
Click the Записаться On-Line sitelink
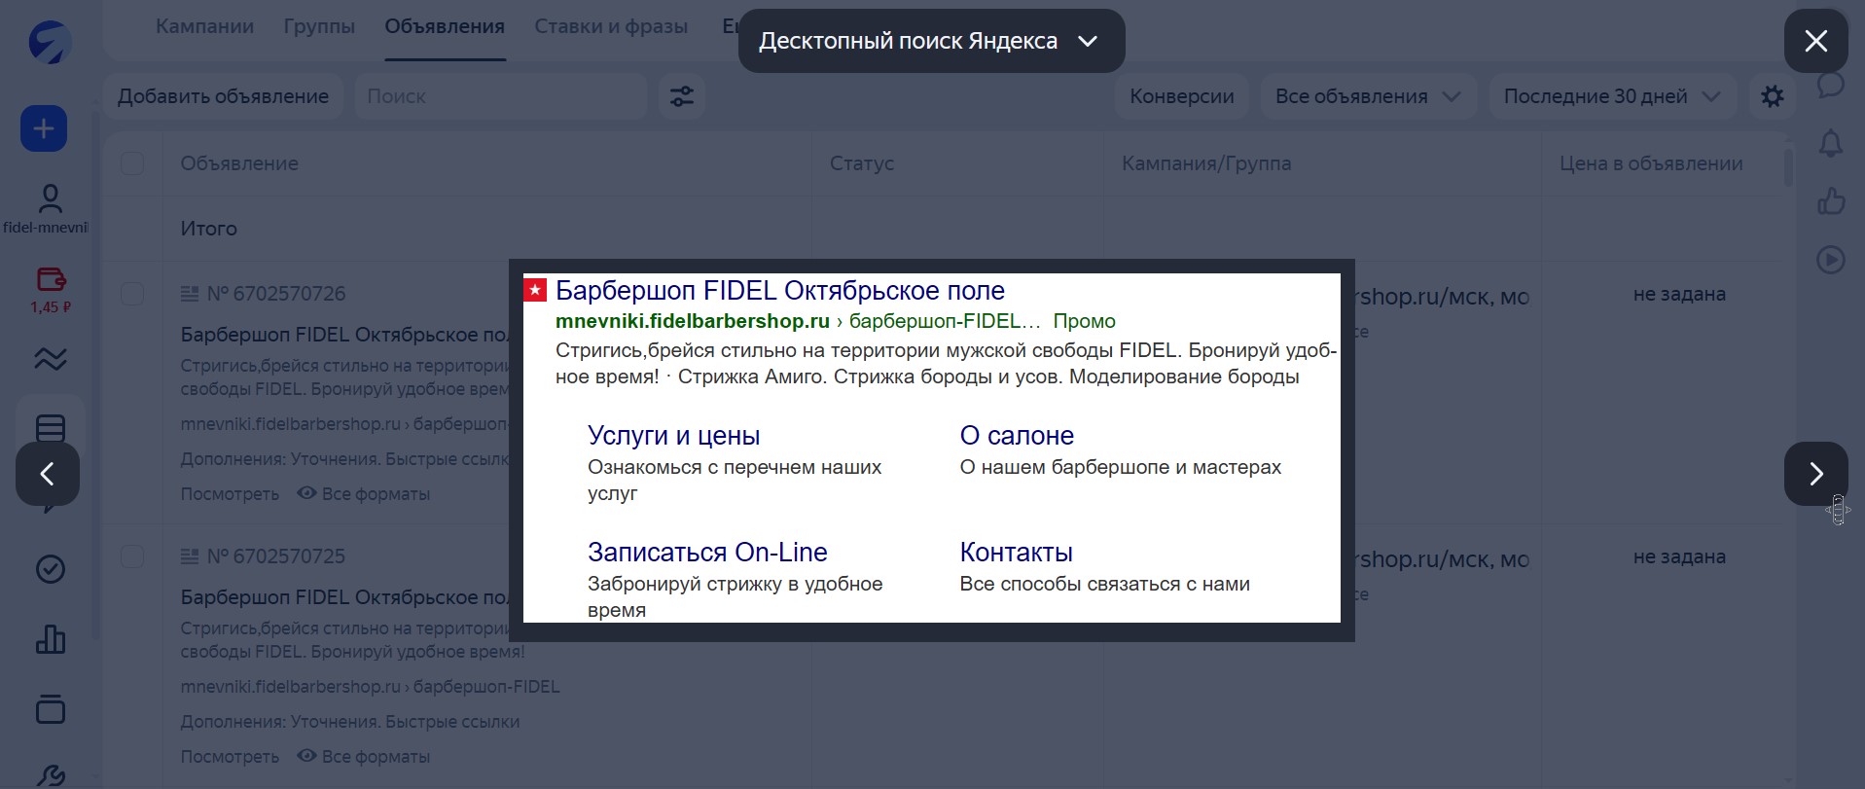click(x=707, y=552)
